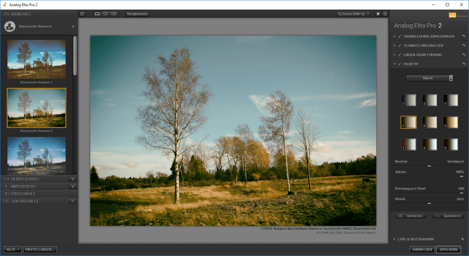The width and height of the screenshot is (469, 256).
Task: Open the Warm film type dropdown
Action: point(429,78)
